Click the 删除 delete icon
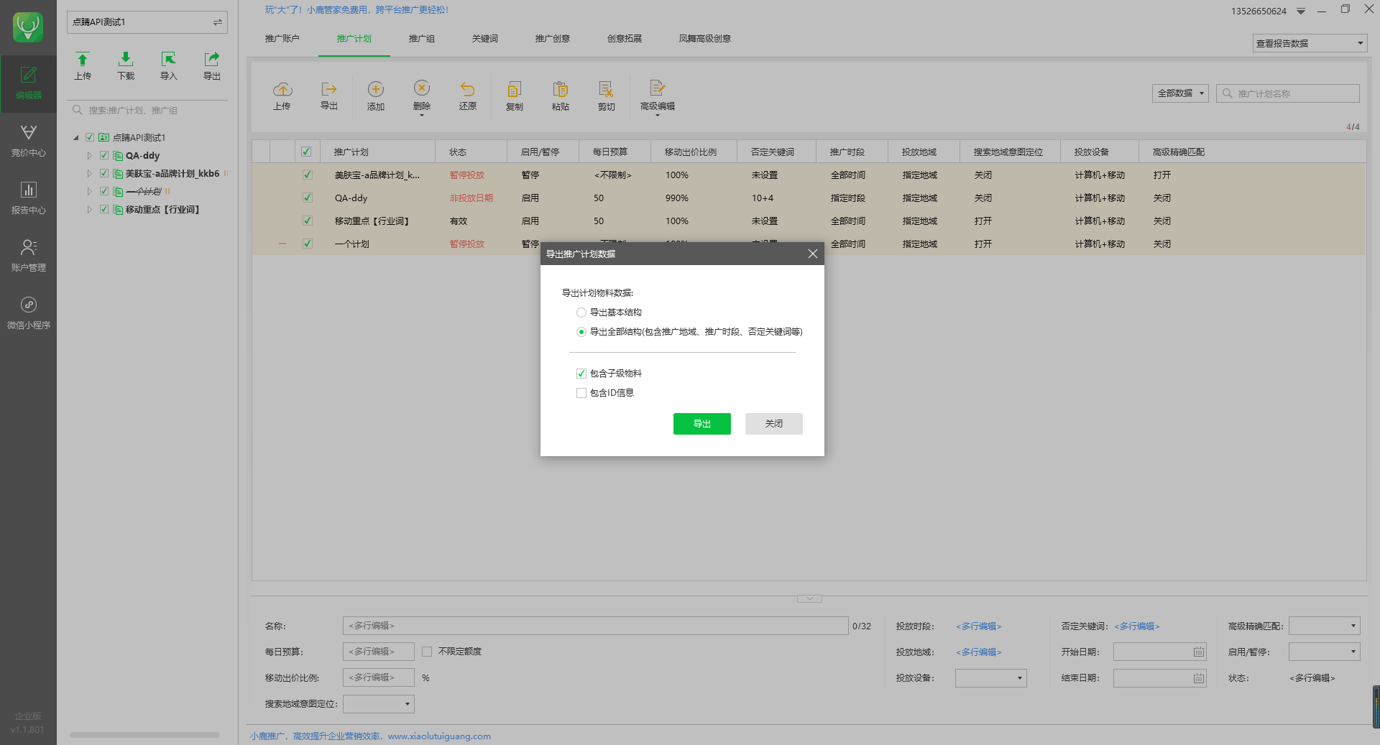 (x=422, y=96)
